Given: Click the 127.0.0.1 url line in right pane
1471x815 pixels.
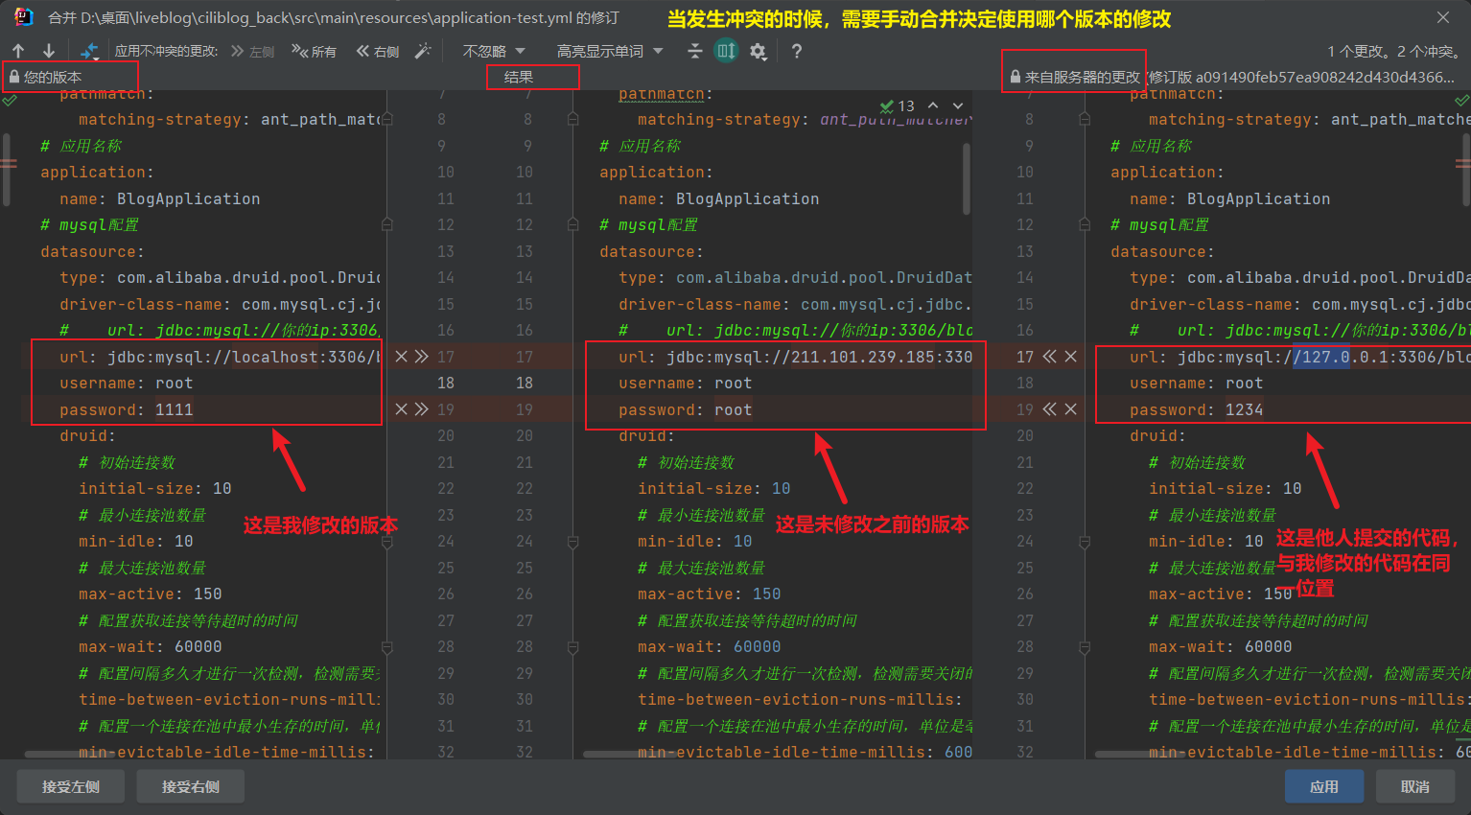Looking at the screenshot, I should click(x=1299, y=357).
